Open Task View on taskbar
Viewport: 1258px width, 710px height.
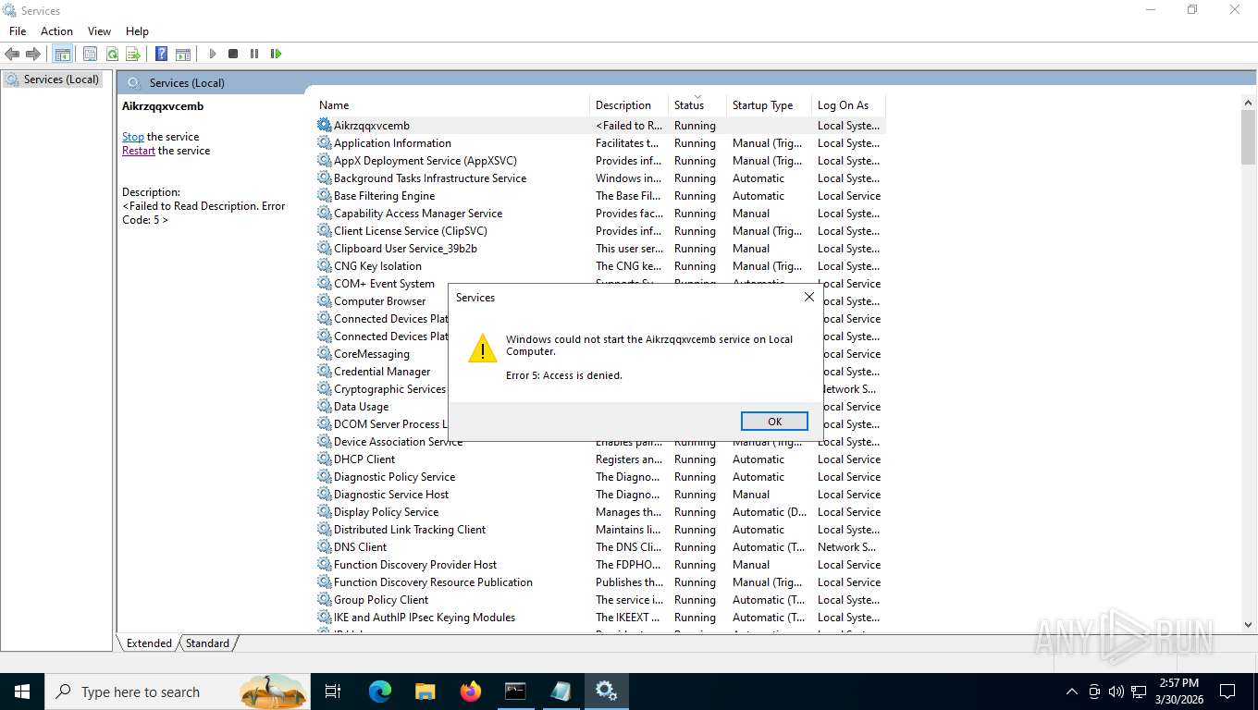(x=333, y=692)
